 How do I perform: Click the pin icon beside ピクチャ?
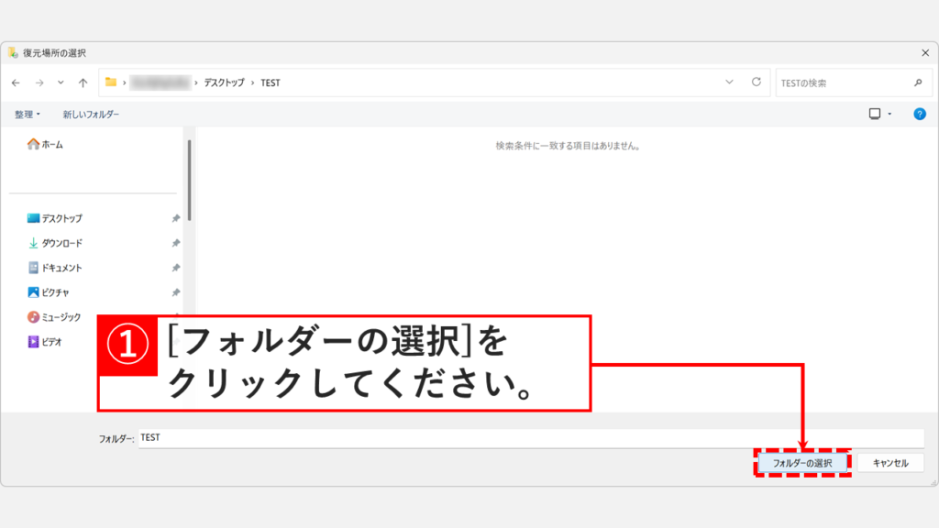[175, 292]
